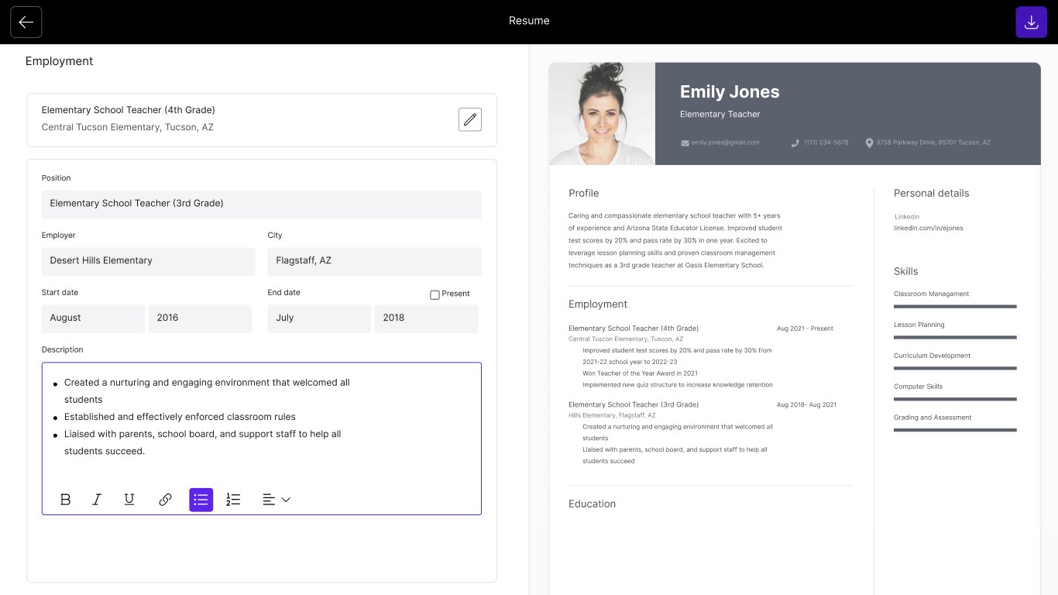The width and height of the screenshot is (1058, 595).
Task: Click the Position field showing 3rd Grade
Action: point(261,204)
